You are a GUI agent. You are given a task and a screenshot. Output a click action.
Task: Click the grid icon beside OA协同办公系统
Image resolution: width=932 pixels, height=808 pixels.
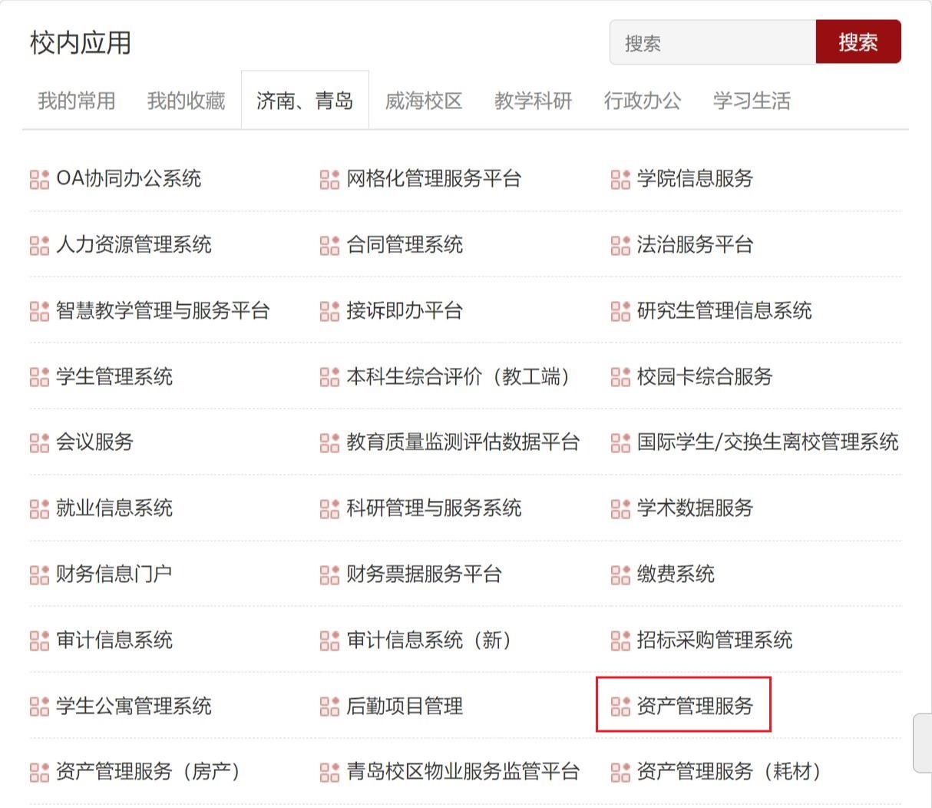39,180
